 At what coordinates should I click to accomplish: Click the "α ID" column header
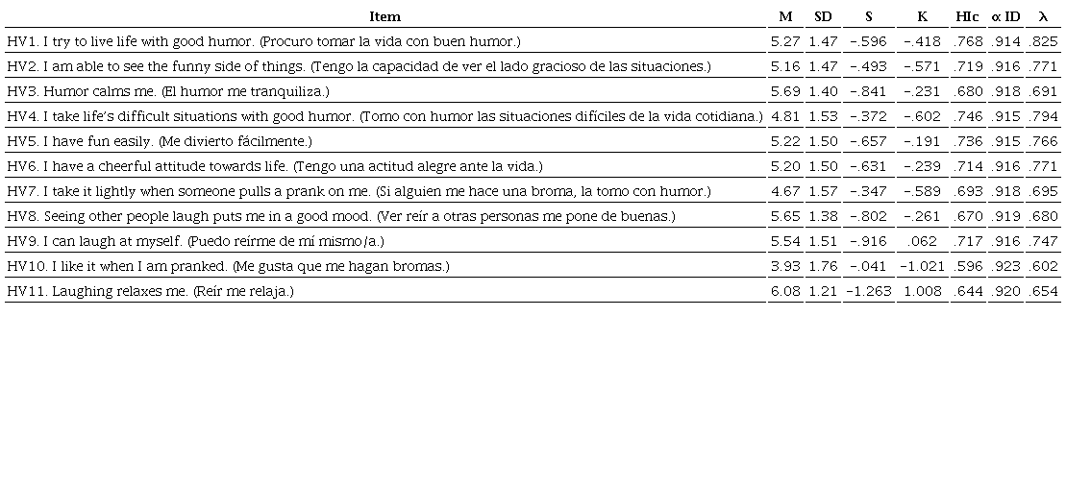1005,16
